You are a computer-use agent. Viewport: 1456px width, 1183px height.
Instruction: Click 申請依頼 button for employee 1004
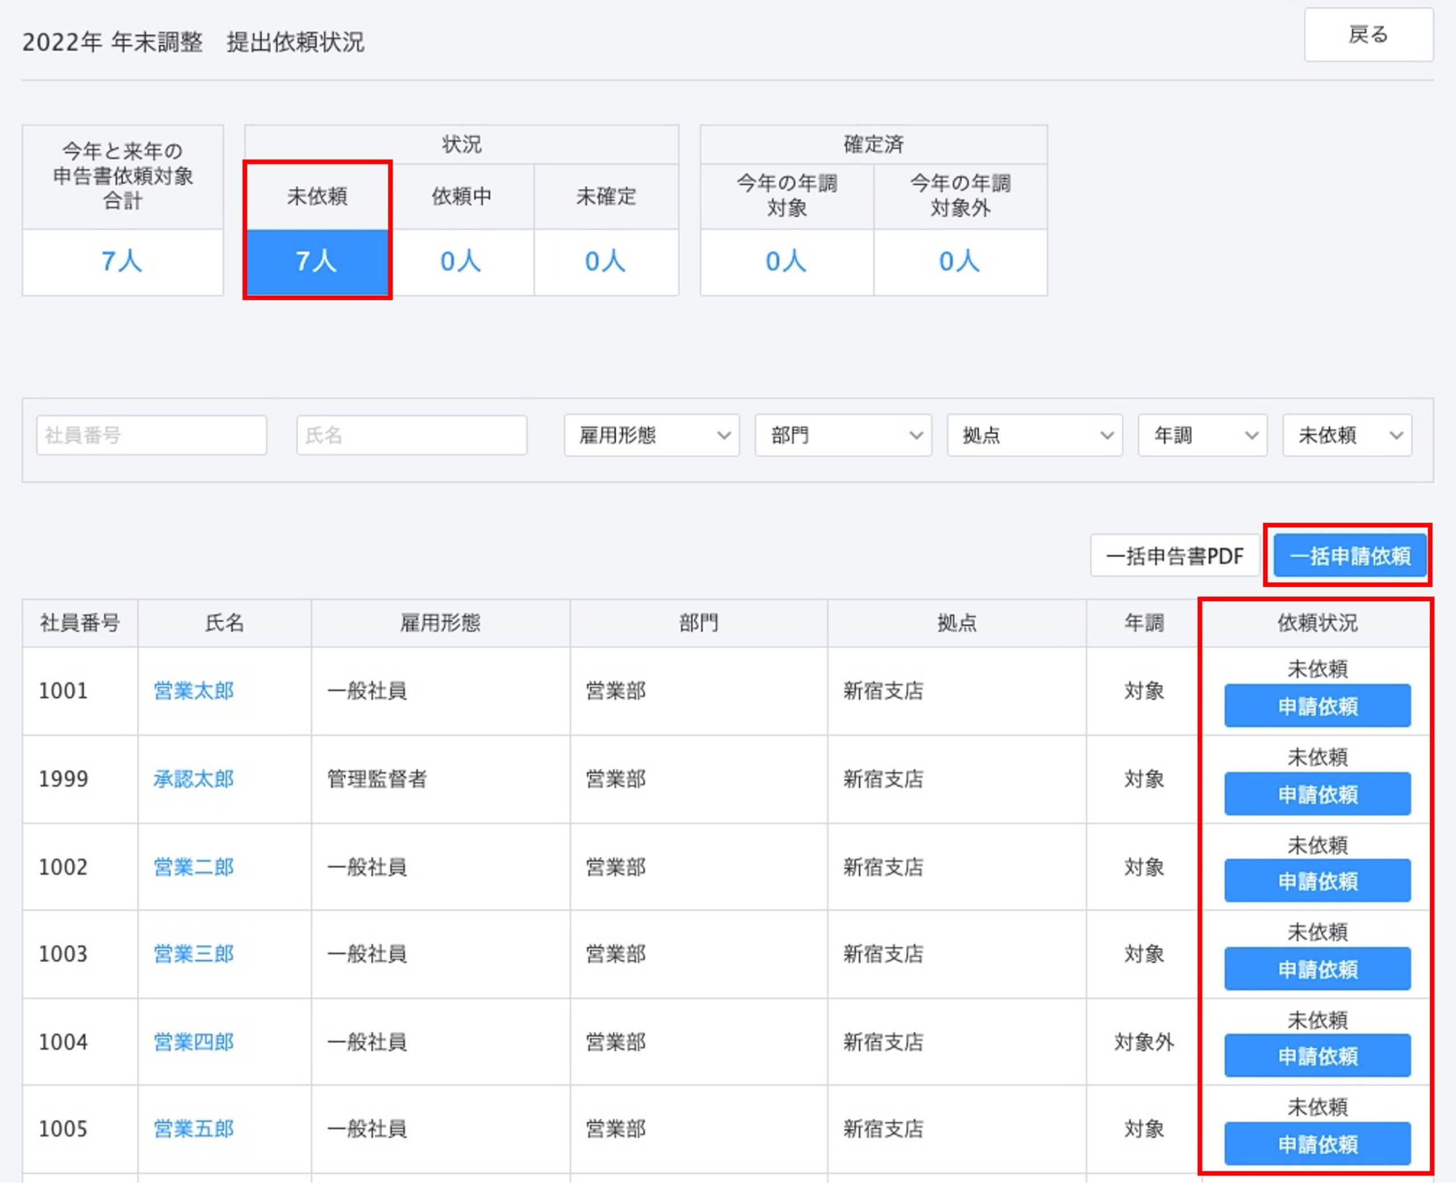pos(1317,1056)
